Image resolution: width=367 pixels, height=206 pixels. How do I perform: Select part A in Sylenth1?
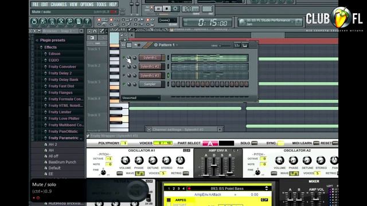point(210,143)
